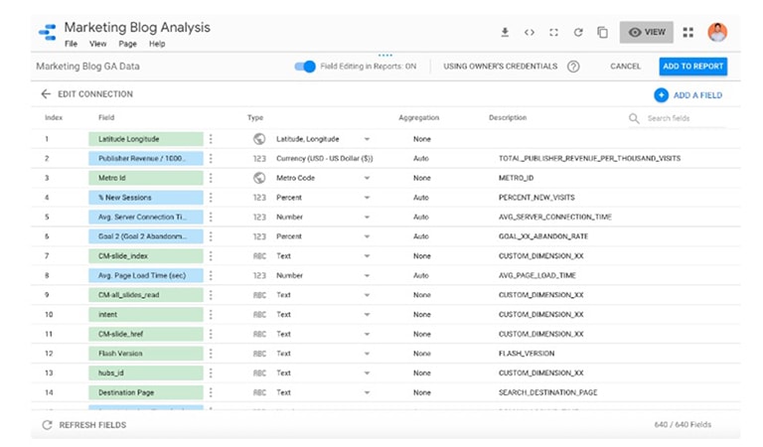Click EDIT CONNECTION link
Image resolution: width=763 pixels, height=447 pixels.
[95, 94]
